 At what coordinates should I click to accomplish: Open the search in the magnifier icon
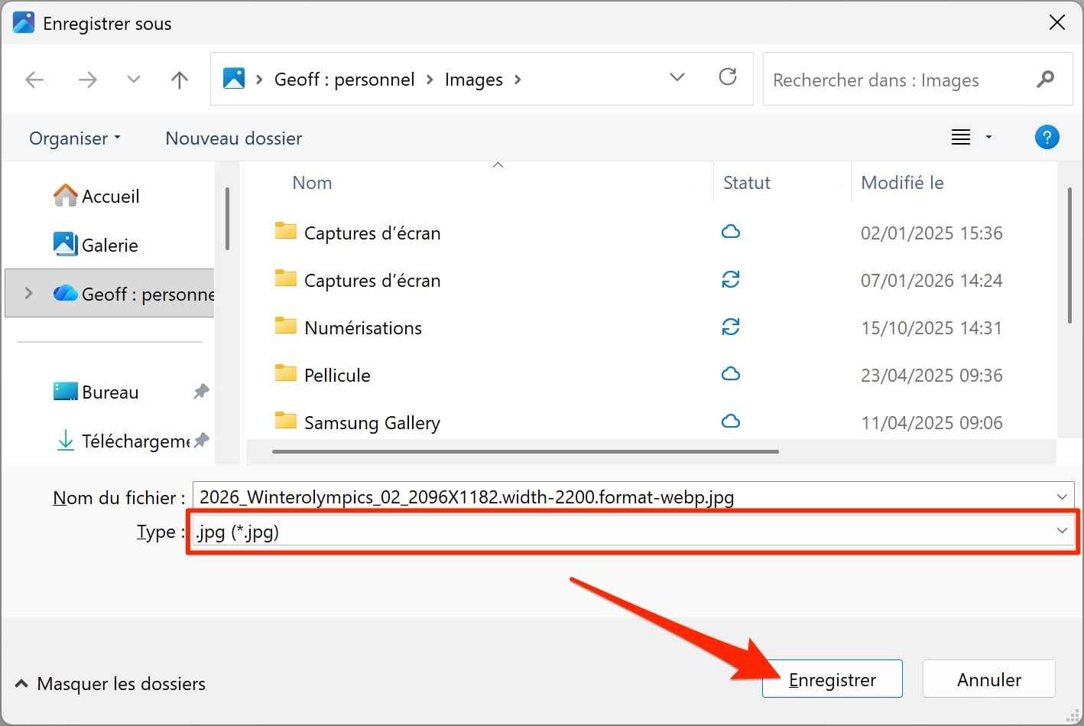1046,80
